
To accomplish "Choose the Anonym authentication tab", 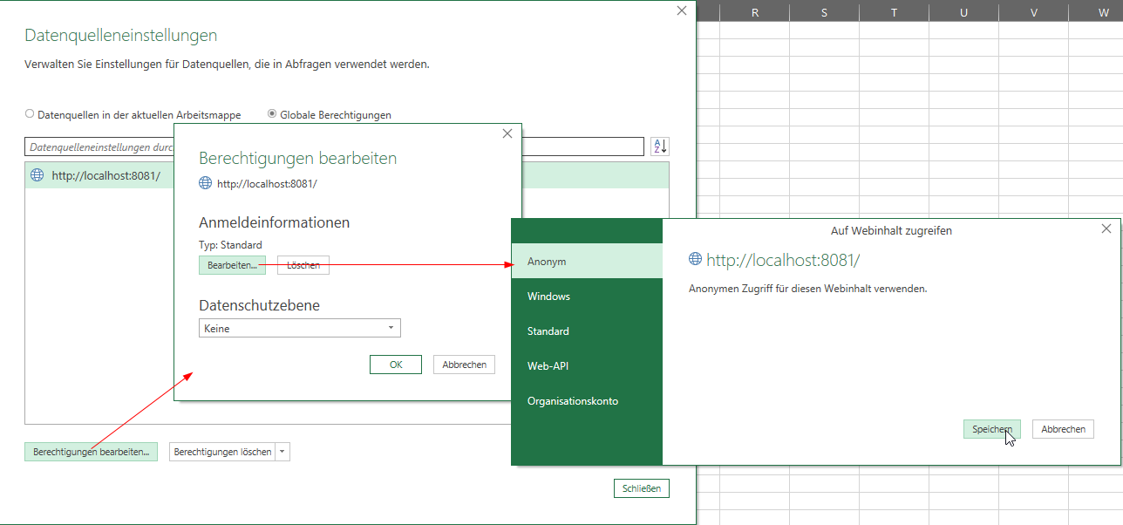I will click(x=586, y=261).
